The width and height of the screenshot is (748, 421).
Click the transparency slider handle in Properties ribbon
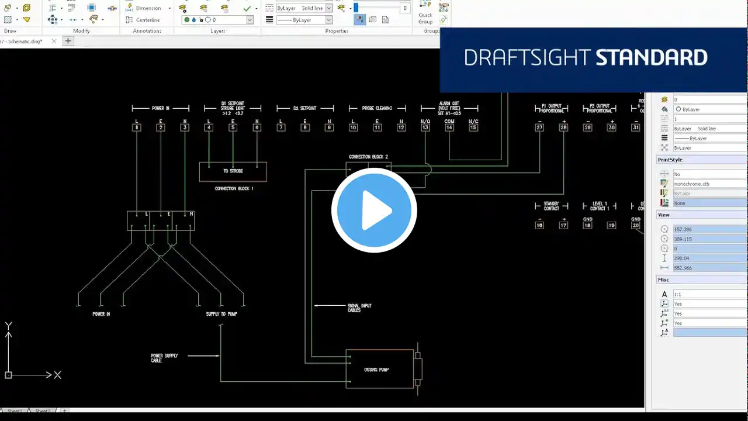click(x=356, y=8)
